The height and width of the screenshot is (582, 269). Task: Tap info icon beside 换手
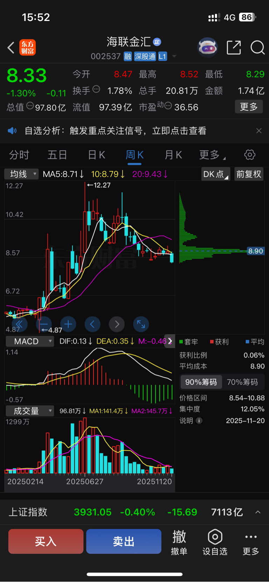96,89
